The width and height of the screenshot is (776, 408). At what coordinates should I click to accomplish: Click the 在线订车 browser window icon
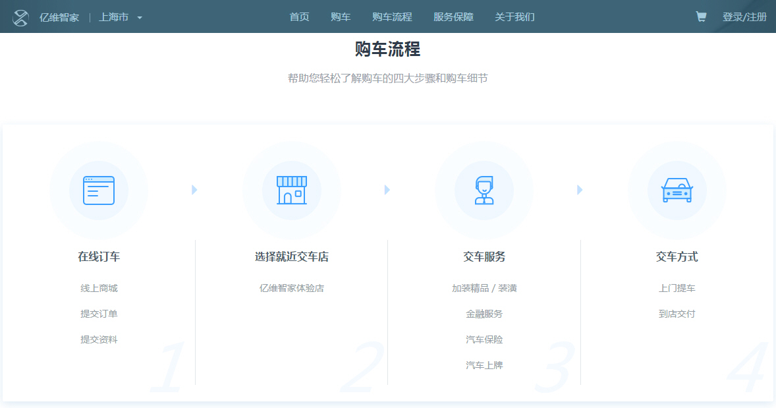[x=99, y=190]
